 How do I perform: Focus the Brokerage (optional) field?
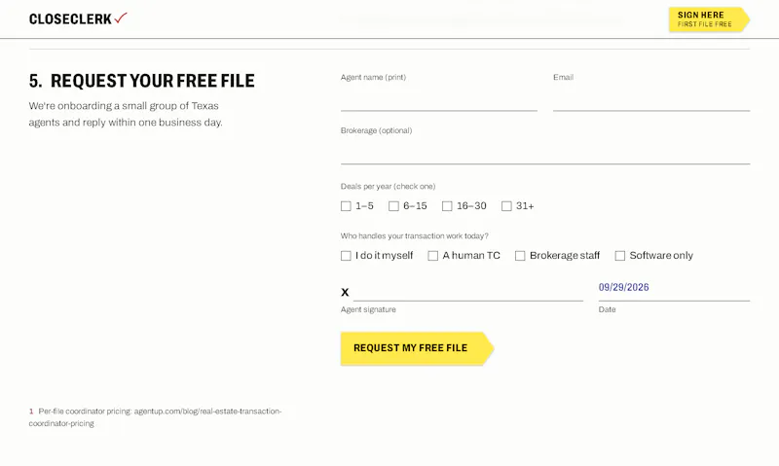pos(545,153)
